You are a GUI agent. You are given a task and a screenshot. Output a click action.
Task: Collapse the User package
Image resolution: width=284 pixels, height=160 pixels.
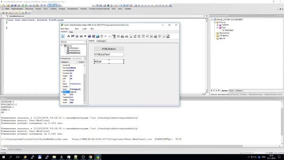217,28
